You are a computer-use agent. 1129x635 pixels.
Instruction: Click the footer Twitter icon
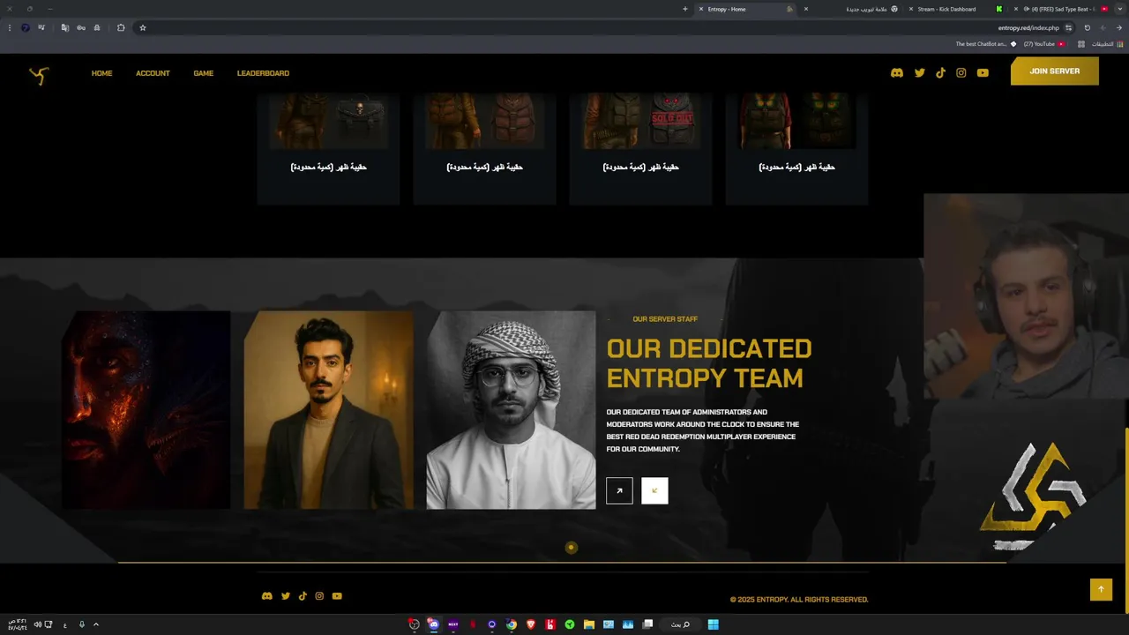click(285, 596)
